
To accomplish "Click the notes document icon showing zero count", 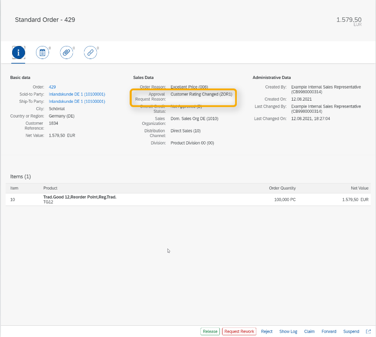I will pos(42,52).
